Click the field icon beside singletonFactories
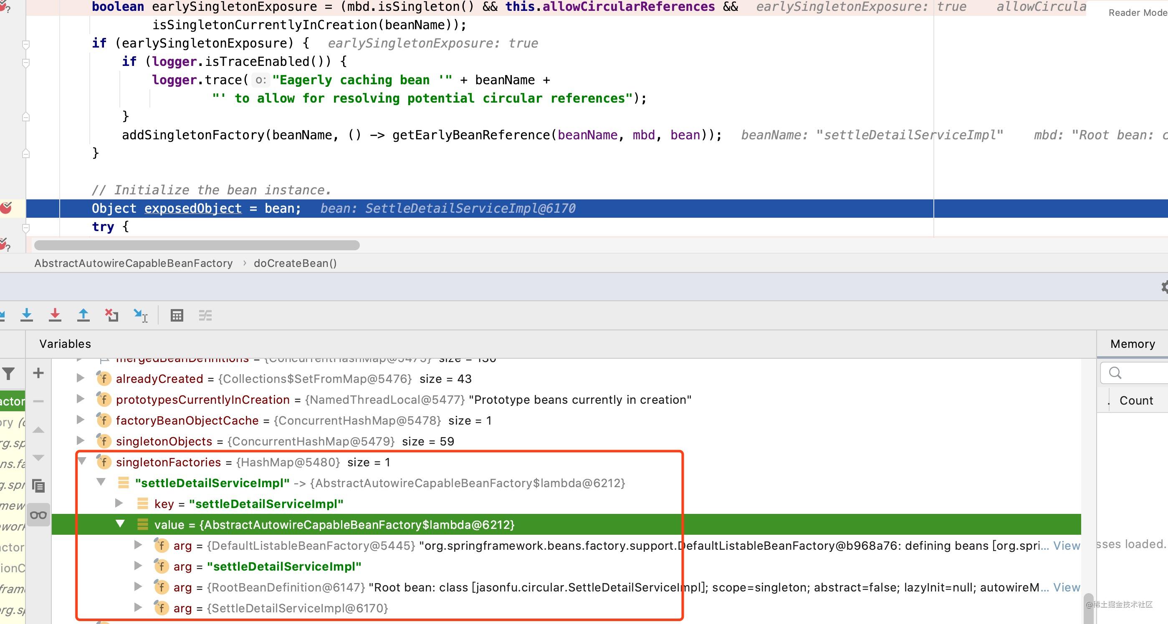The height and width of the screenshot is (624, 1168). (x=104, y=462)
